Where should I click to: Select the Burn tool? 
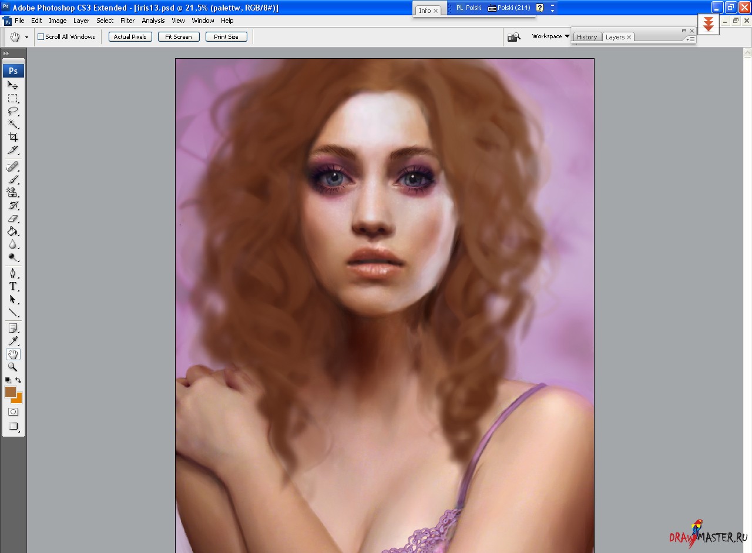pos(13,257)
